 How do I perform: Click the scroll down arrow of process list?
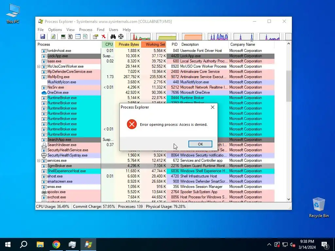[x=289, y=199]
